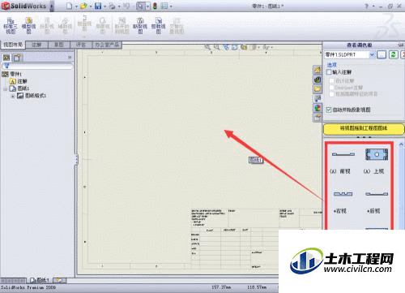Click the 剪裁视图 (Crop View) tool
This screenshot has height=293, width=405.
[x=158, y=26]
